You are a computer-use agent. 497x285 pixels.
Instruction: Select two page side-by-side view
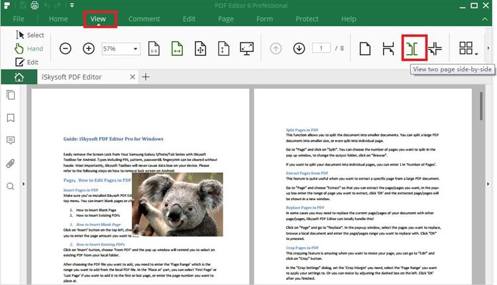412,49
